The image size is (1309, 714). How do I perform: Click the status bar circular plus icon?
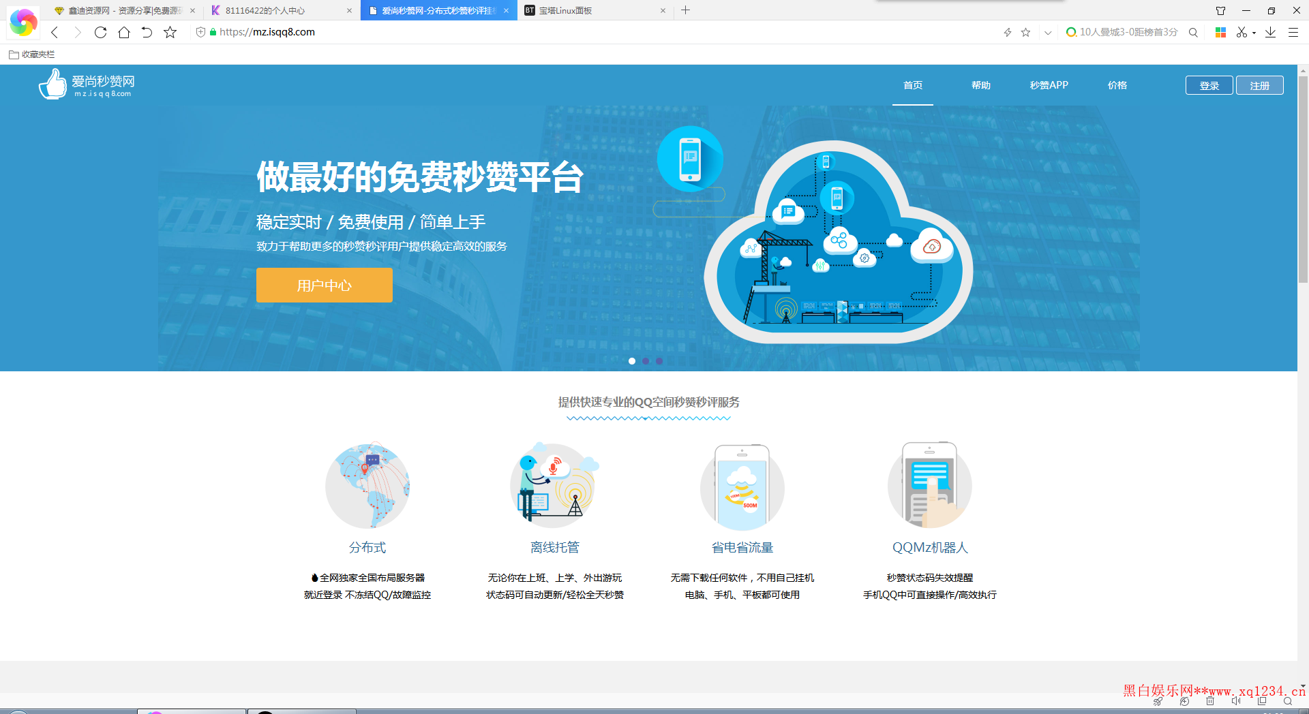pyautogui.click(x=1184, y=701)
